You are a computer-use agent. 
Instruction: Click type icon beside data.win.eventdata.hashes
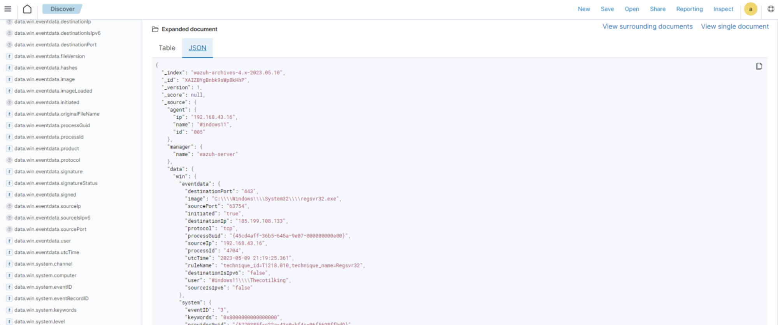pos(9,68)
